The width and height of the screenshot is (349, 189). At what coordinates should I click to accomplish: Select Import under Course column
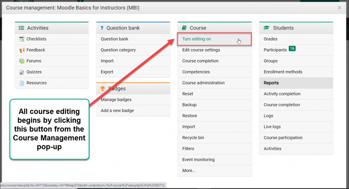point(188,127)
